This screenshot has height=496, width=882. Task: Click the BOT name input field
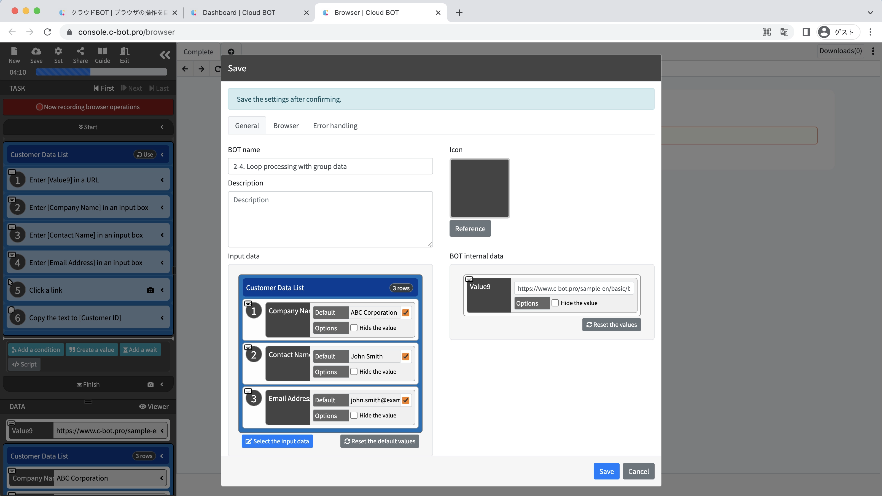330,166
